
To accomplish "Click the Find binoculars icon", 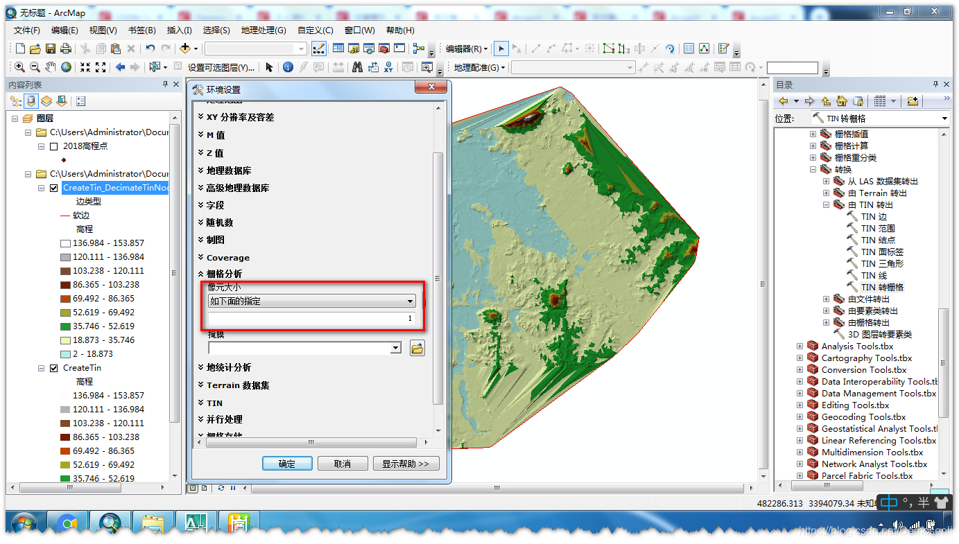I will (357, 67).
